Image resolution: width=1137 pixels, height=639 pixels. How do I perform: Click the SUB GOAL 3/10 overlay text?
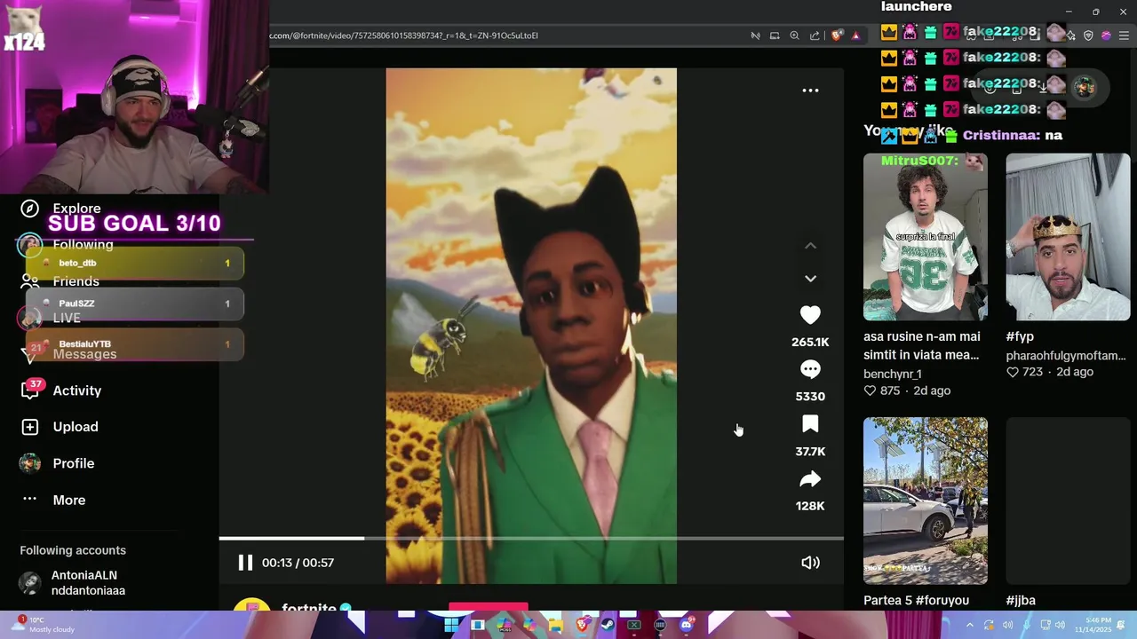[134, 224]
